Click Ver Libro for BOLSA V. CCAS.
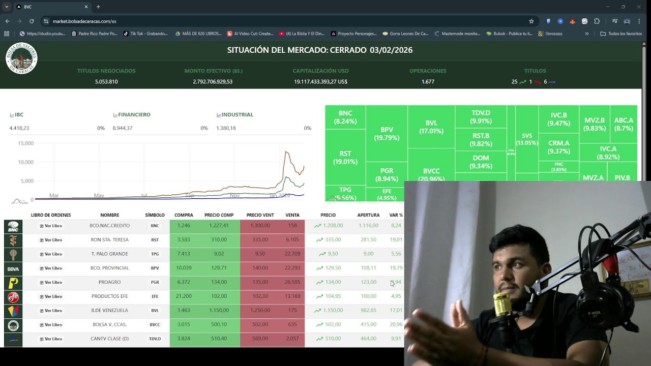Screen dimensions: 651x366 pos(51,325)
